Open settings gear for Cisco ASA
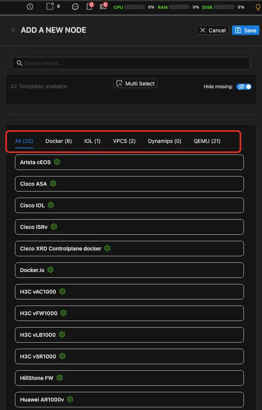 53,183
